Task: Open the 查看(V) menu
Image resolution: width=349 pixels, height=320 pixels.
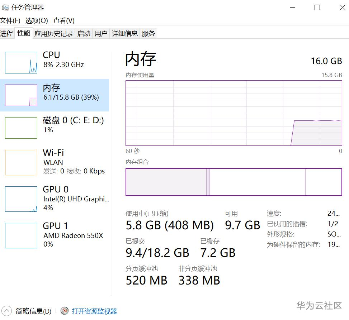Action: coord(64,21)
